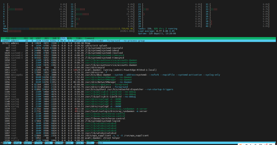Image resolution: width=277 pixels, height=145 pixels.
Task: Click the Mem usage meter bar
Action: [68, 29]
